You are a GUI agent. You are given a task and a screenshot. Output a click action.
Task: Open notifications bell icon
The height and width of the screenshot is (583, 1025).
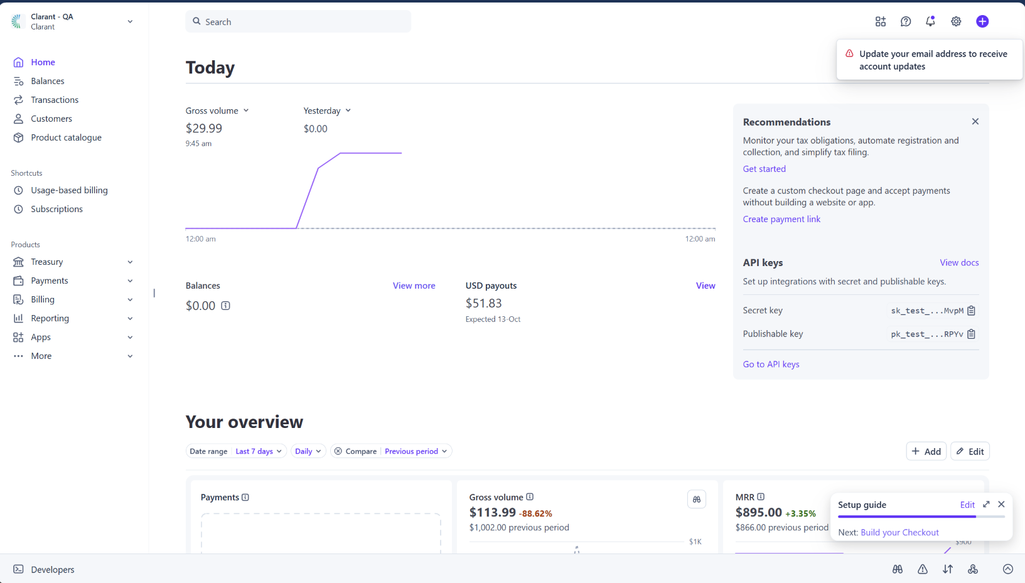931,21
